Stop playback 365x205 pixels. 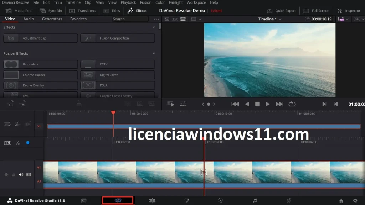(257, 104)
